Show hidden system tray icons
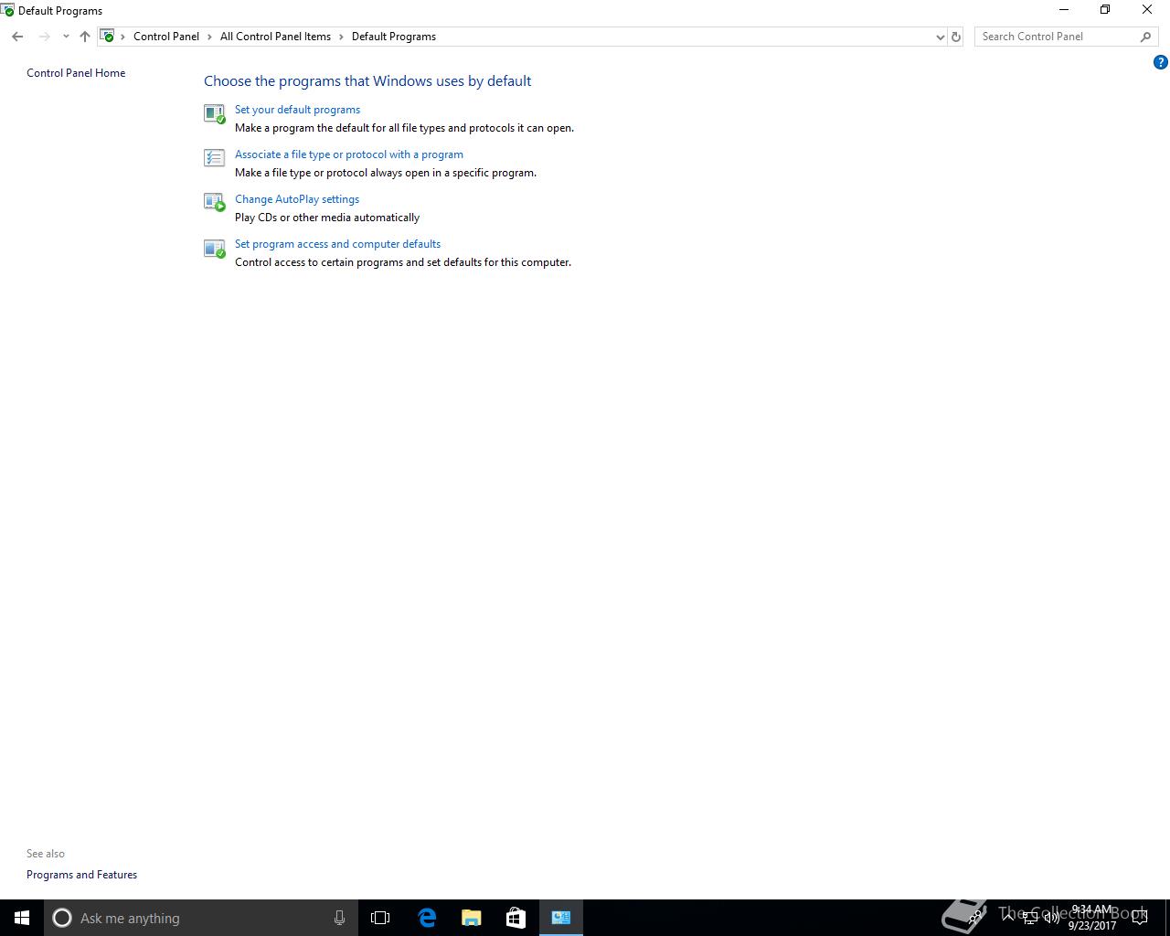 (1008, 918)
